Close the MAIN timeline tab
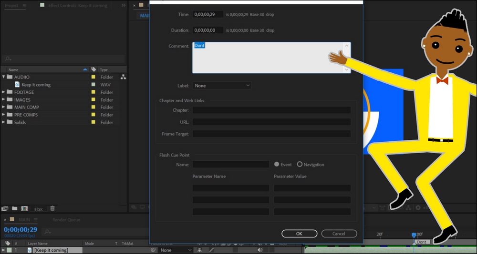This screenshot has width=477, height=254. point(5,220)
